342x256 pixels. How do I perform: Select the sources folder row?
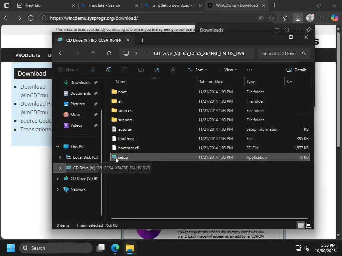[x=210, y=111]
